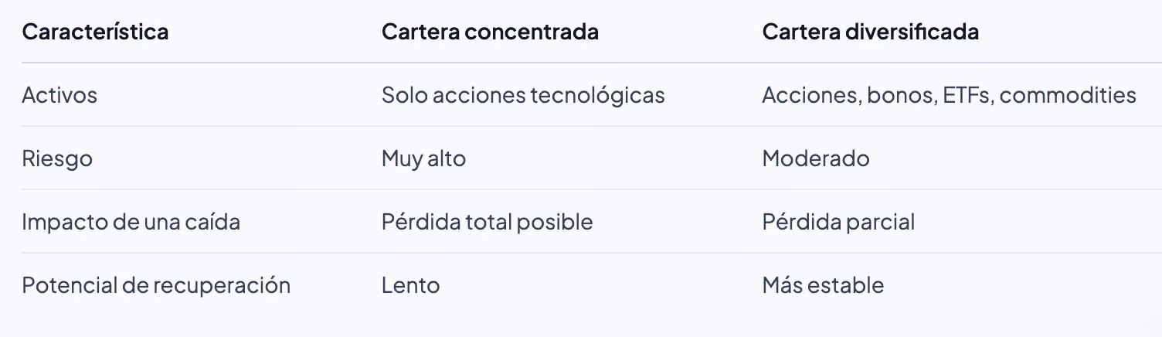The height and width of the screenshot is (337, 1162).
Task: Click the Pérdida parcial cell
Action: pyautogui.click(x=838, y=222)
